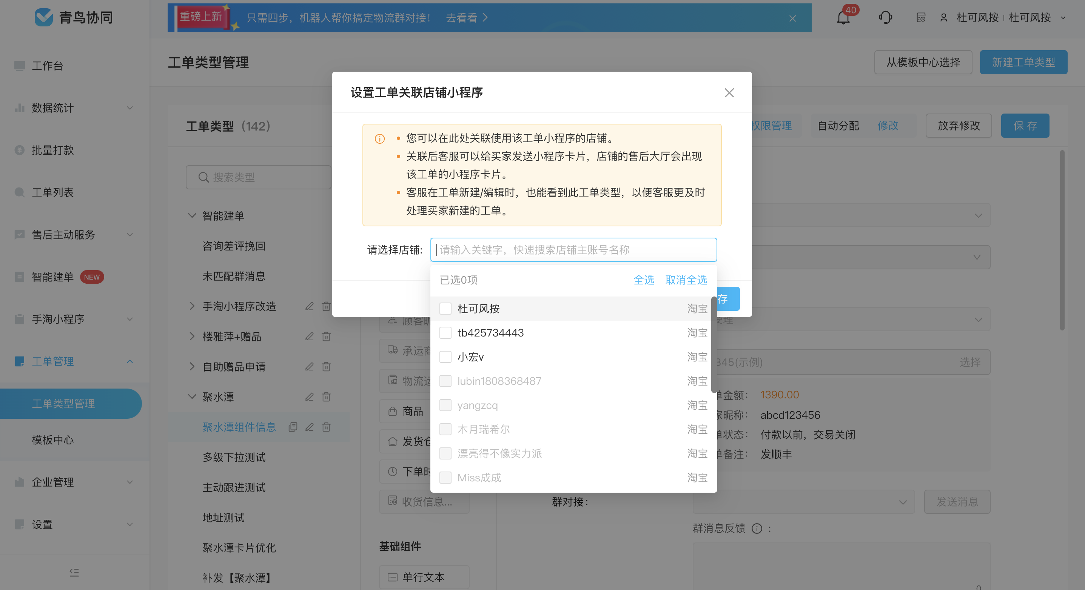Click edit icon for 手淘小程序改造

(310, 306)
